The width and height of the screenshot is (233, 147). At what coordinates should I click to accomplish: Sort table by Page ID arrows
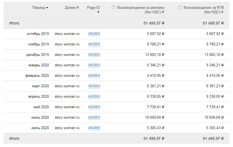98,12
